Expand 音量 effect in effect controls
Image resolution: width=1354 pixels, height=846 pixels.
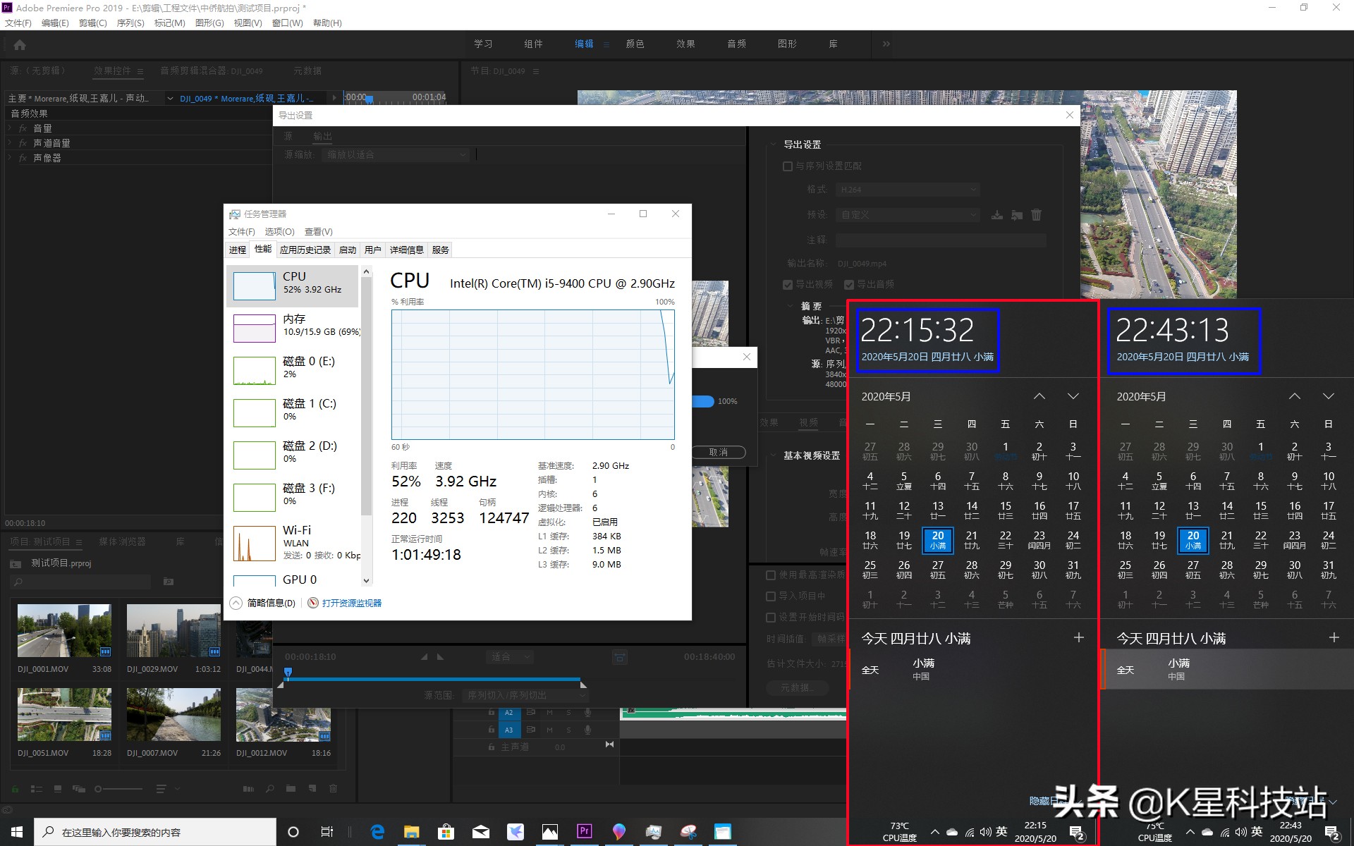11,128
